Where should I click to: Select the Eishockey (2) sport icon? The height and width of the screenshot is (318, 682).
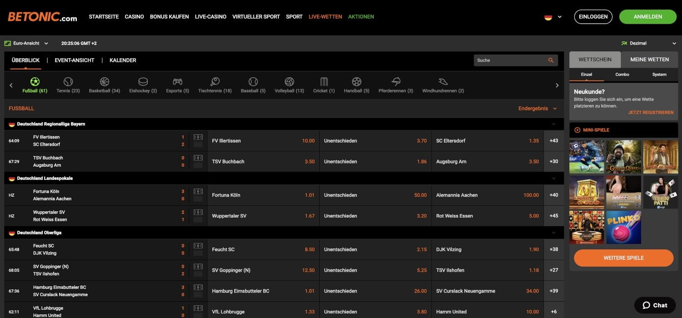(x=143, y=82)
